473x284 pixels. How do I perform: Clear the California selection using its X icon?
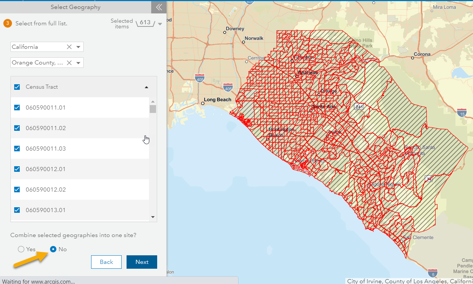[69, 47]
